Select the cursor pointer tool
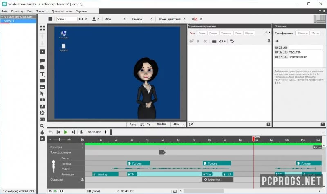 42,94
